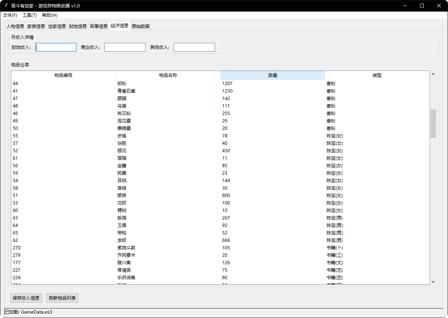448x318 pixels.
Task: Select the 耳铛 item row
Action: pyautogui.click(x=220, y=180)
